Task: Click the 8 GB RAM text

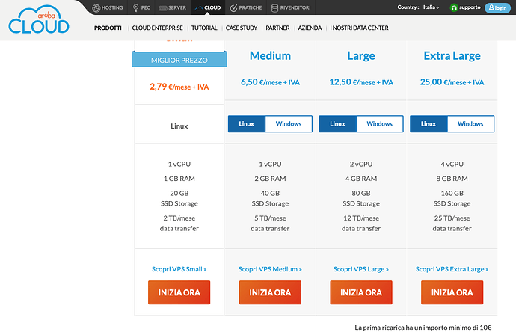Action: tap(452, 179)
